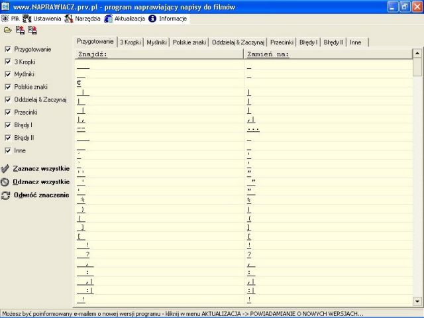Click the third toolbar save icon

tap(32, 30)
